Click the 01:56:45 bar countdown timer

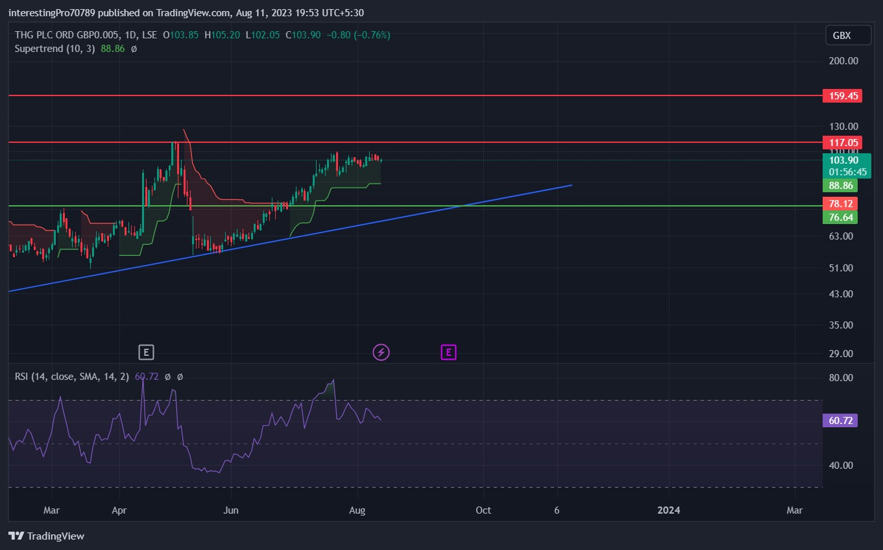click(x=847, y=172)
